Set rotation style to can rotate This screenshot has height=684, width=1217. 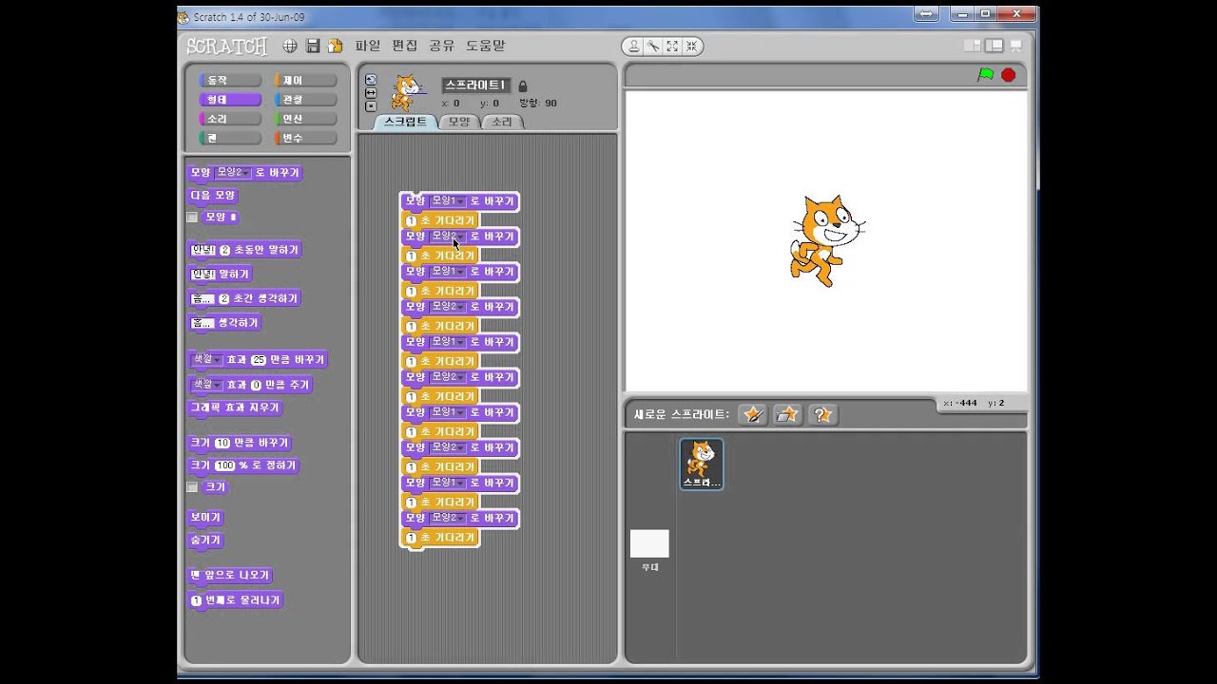click(371, 80)
